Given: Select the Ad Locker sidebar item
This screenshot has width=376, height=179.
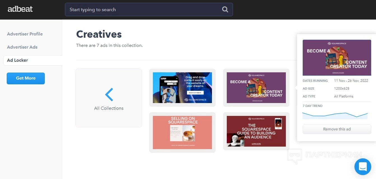Looking at the screenshot, I should click(33, 60).
